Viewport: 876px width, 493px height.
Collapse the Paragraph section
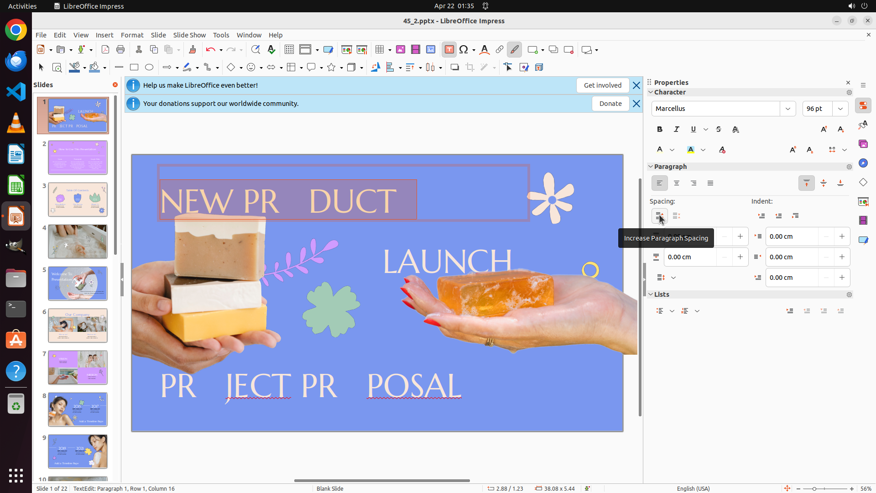click(x=651, y=167)
